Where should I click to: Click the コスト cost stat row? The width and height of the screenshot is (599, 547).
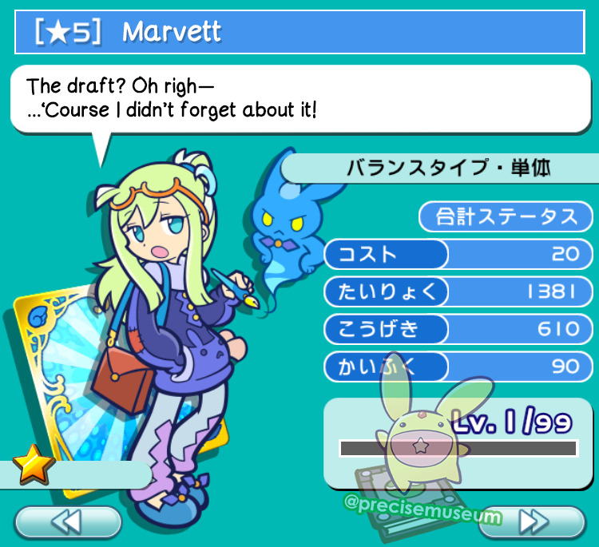[x=458, y=254]
